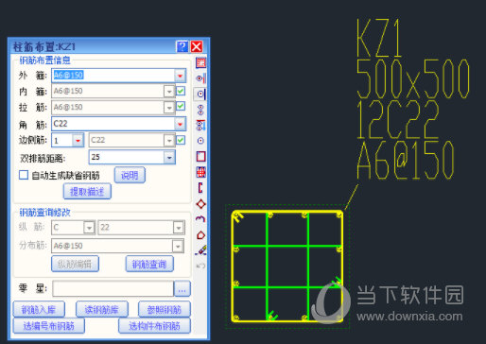Click the greyed undo arrow icon
The image size is (486, 344).
coord(200,266)
